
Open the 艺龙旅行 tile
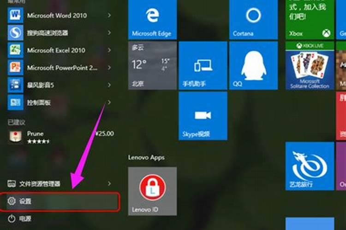click(310, 166)
